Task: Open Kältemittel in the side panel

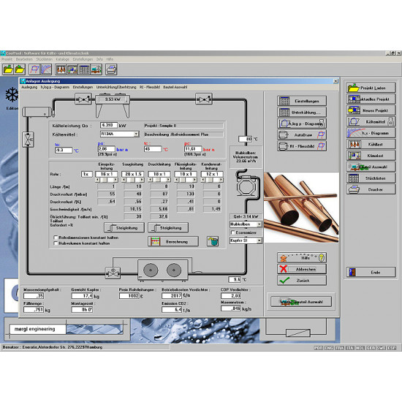Action: pos(371,121)
